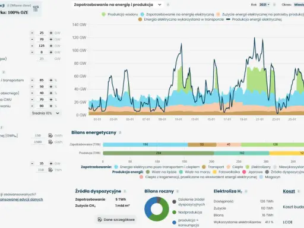Screen dimensions: 304x228
Task: Click the 53 Transport segment of demand bar
Action: pyautogui.click(x=202, y=144)
